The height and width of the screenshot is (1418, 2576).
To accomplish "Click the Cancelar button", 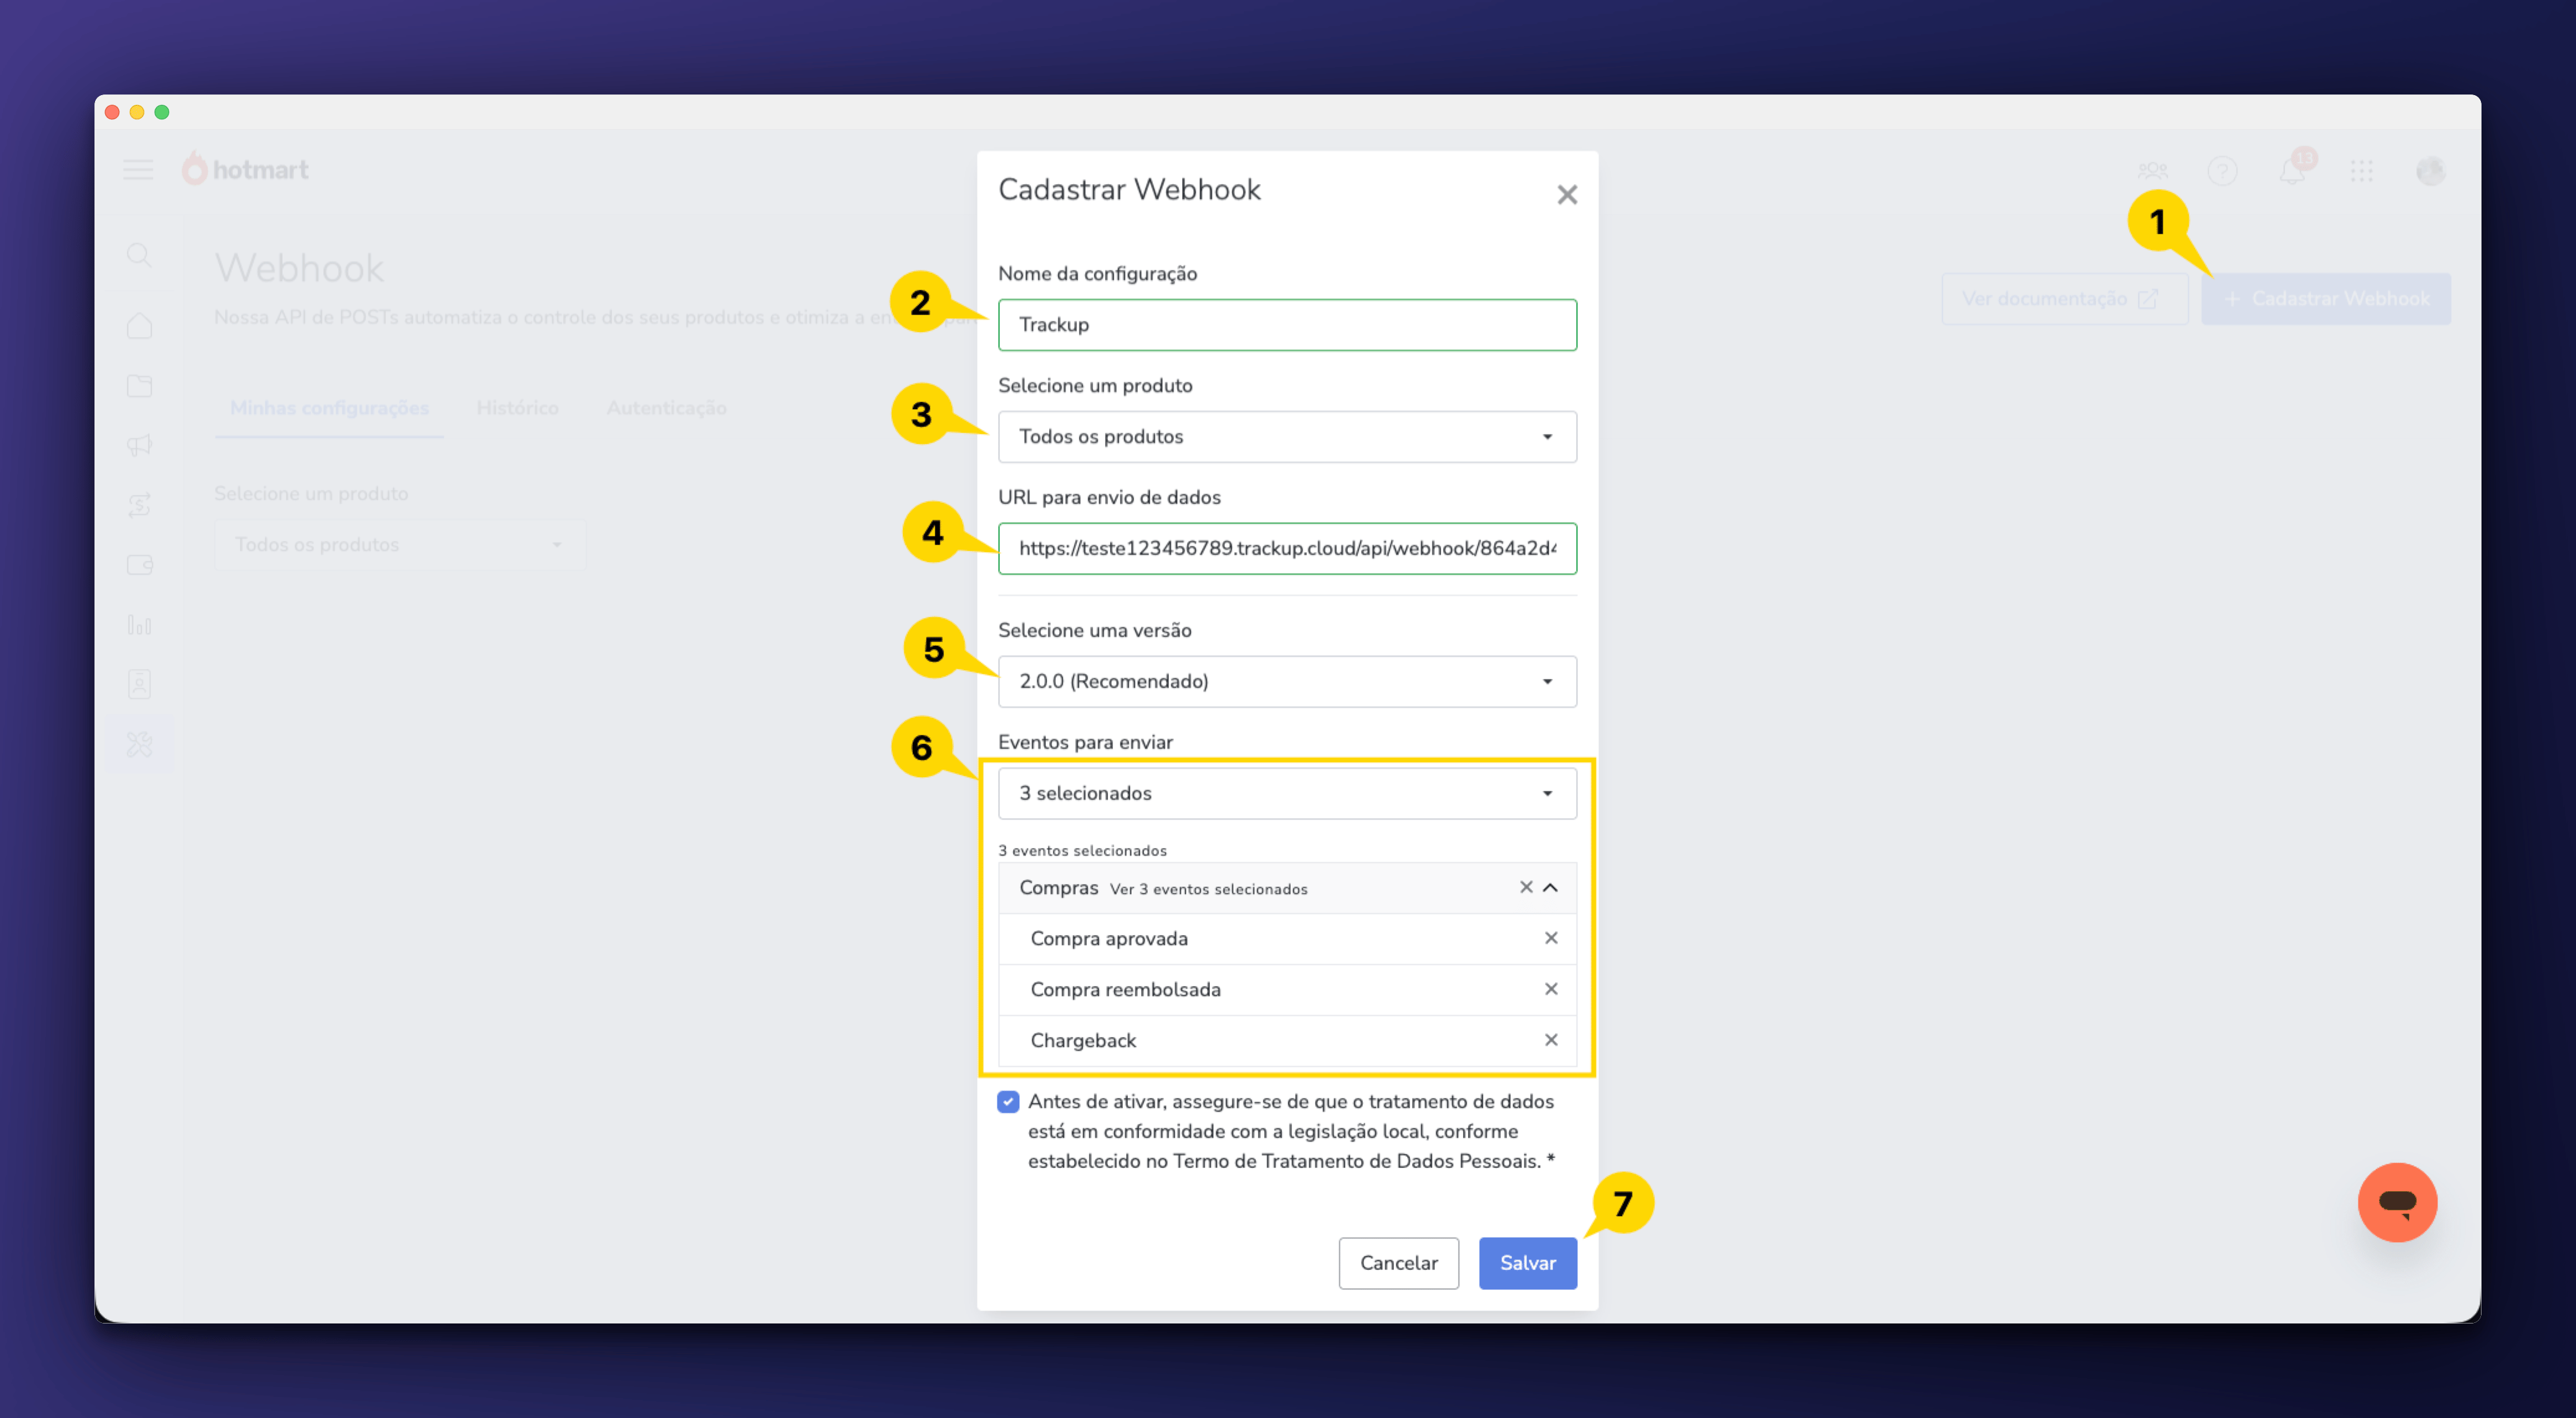I will tap(1398, 1263).
